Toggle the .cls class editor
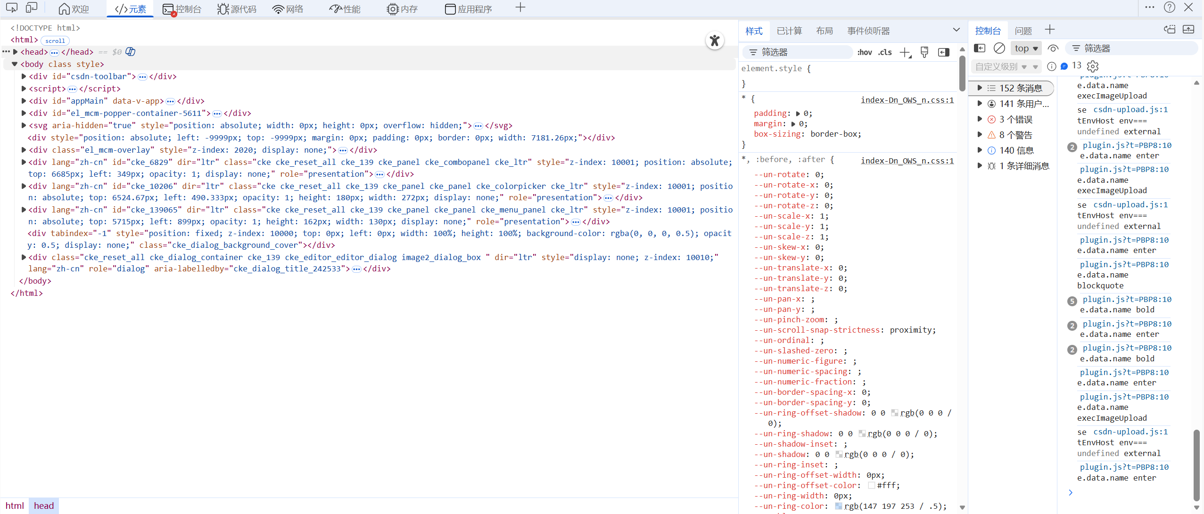 pyautogui.click(x=885, y=52)
